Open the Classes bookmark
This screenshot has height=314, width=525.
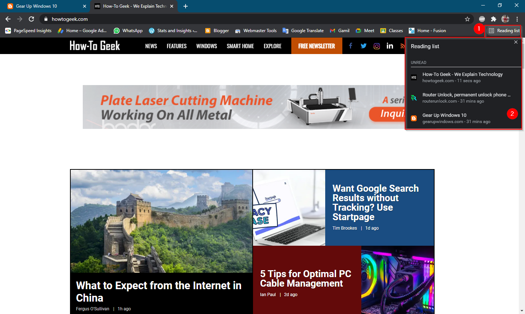392,31
